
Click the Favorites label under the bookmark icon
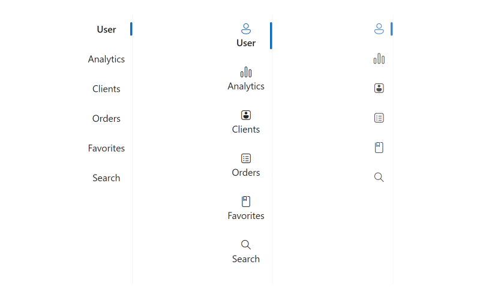tap(246, 216)
